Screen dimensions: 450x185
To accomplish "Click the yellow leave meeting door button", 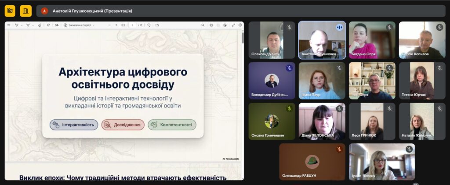I will pos(25,11).
